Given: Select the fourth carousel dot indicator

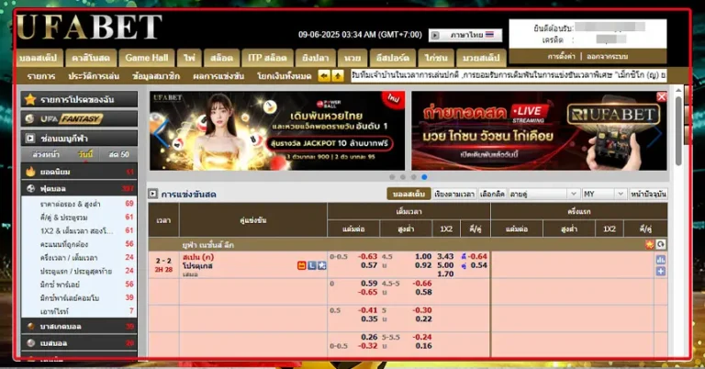Looking at the screenshot, I should [424, 177].
